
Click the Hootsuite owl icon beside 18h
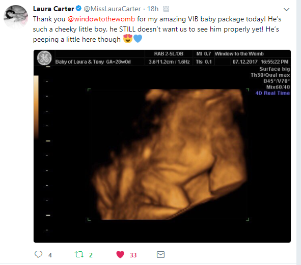pyautogui.click(x=166, y=9)
